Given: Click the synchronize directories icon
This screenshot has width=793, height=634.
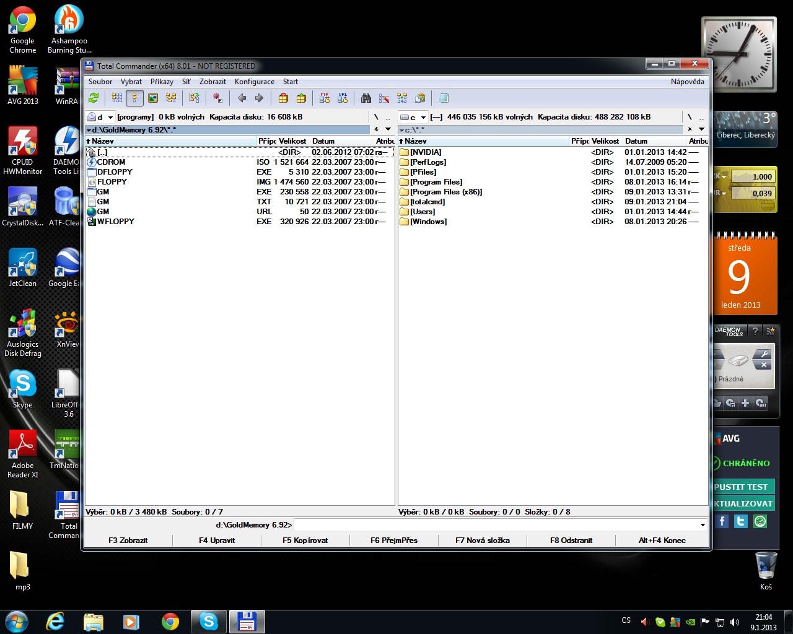Looking at the screenshot, I should [x=402, y=98].
